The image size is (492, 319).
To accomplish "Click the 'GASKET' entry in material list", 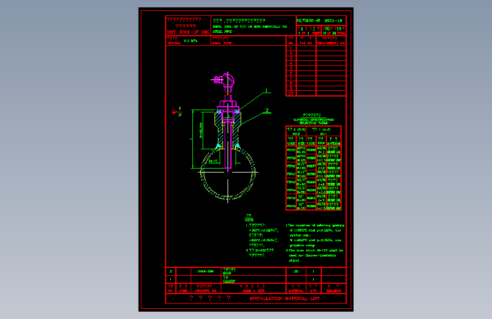I will (x=229, y=282).
